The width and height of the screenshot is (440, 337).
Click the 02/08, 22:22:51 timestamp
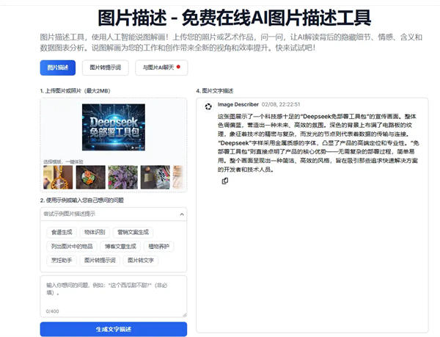pyautogui.click(x=281, y=104)
